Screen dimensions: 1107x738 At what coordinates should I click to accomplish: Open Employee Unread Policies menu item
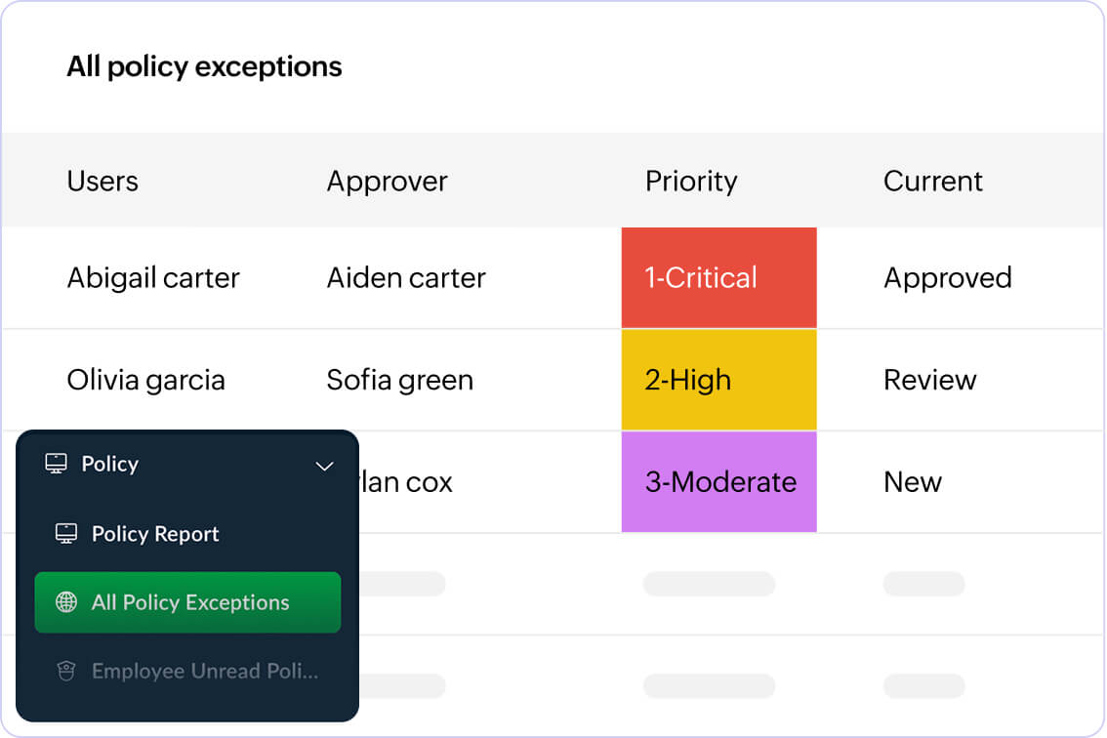tap(204, 672)
